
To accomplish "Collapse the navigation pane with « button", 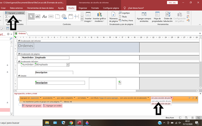I will (11, 34).
